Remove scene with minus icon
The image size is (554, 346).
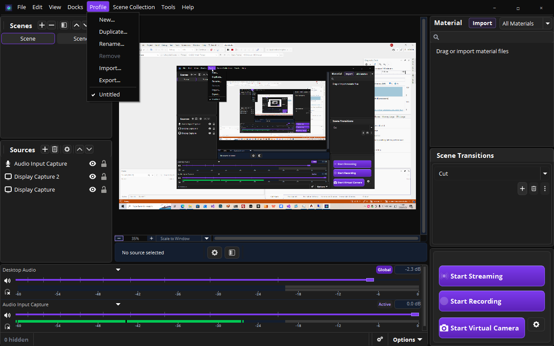(52, 26)
